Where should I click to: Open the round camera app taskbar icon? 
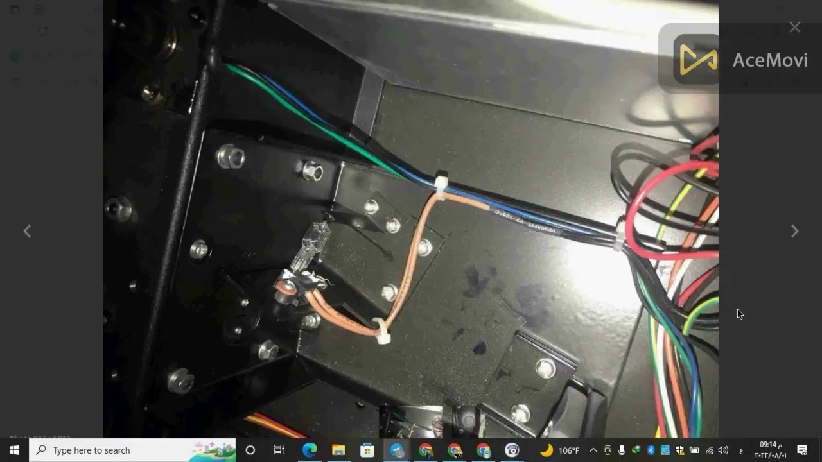(512, 450)
